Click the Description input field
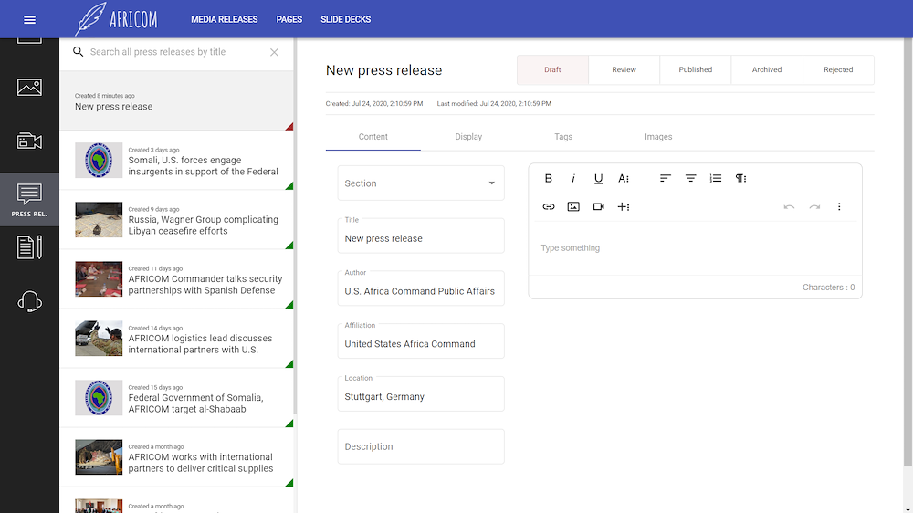Screen dimensions: 913x513 pos(420,446)
